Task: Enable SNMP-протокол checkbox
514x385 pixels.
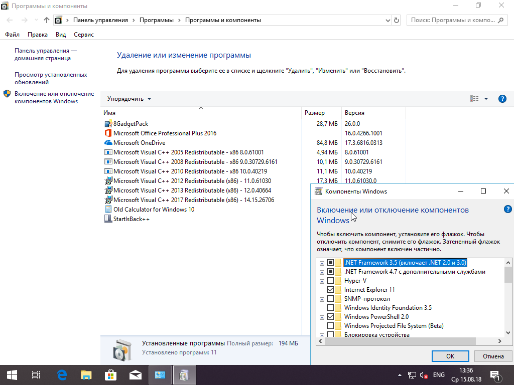Action: [x=330, y=299]
